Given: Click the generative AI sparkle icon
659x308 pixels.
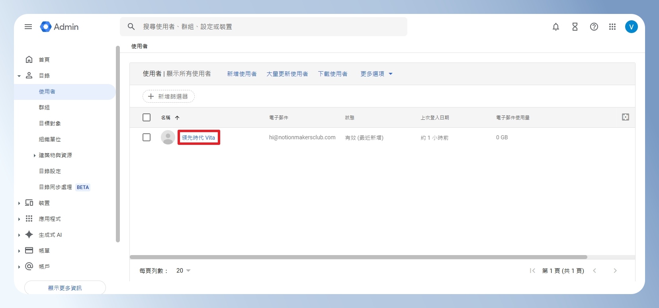Looking at the screenshot, I should [x=29, y=235].
